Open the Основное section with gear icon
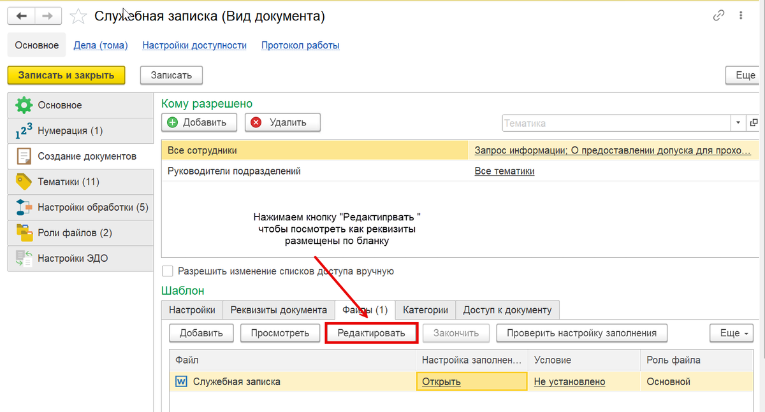Viewport: 765px width, 412px height. coord(80,105)
